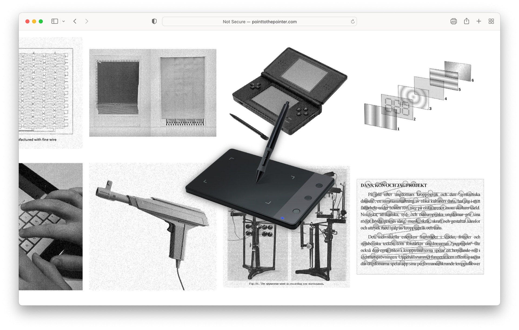Go forward to next page
This screenshot has width=519, height=330.
tap(86, 21)
